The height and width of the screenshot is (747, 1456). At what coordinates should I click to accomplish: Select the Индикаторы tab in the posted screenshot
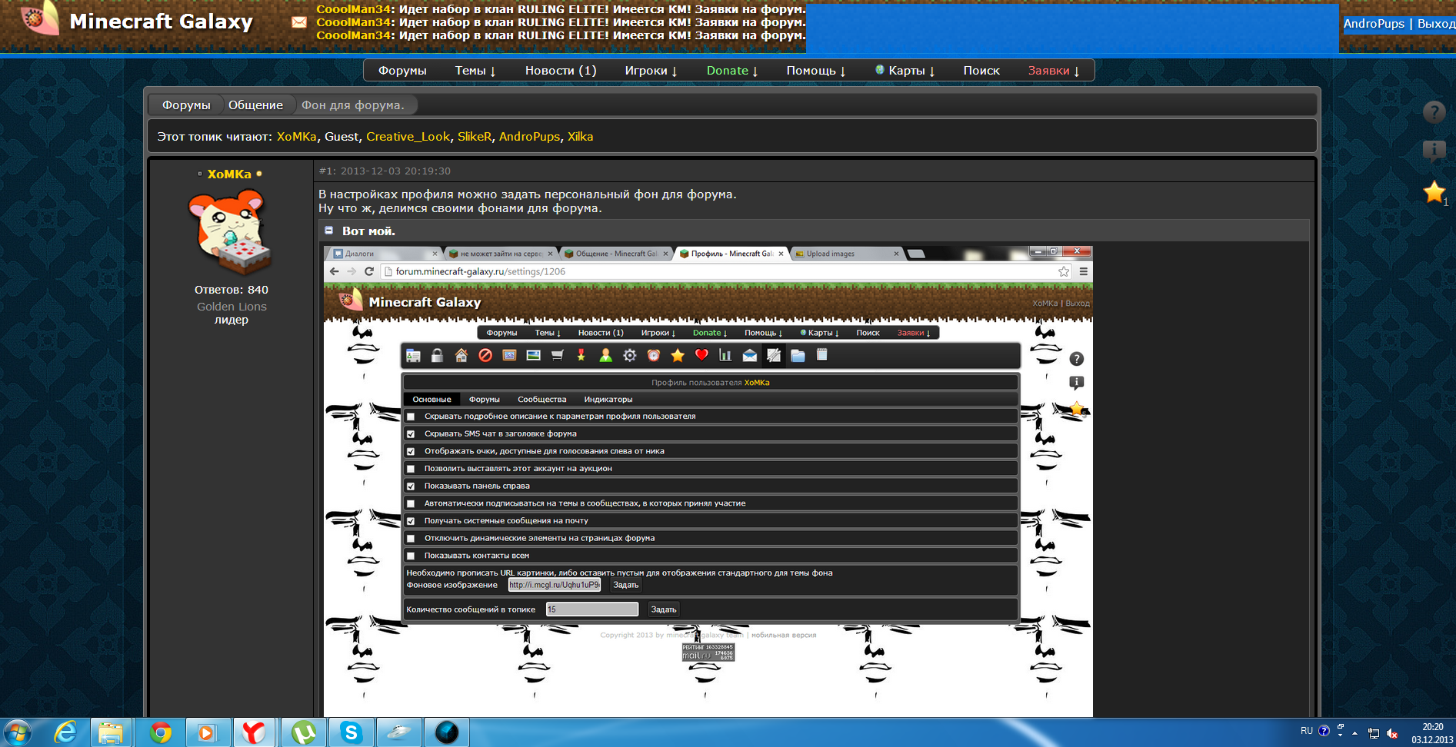pos(608,400)
